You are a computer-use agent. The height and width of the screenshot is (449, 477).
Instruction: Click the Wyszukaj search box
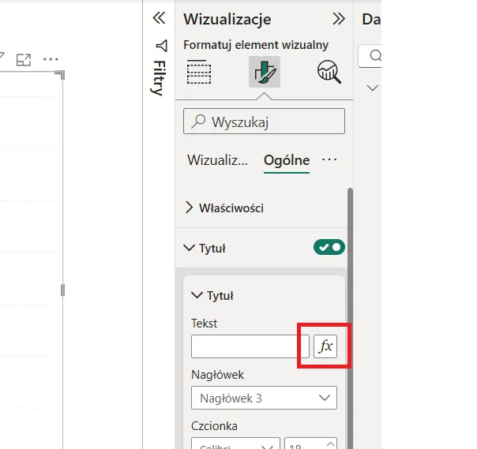click(264, 122)
